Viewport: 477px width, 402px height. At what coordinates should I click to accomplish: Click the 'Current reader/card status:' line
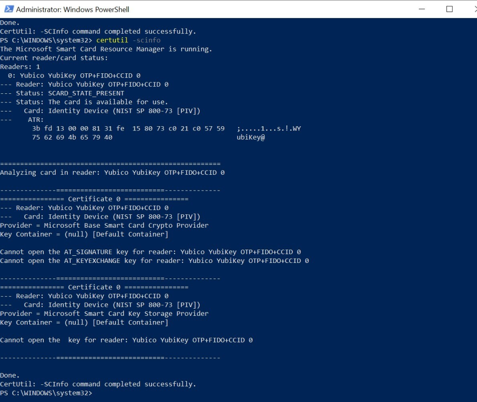(54, 58)
